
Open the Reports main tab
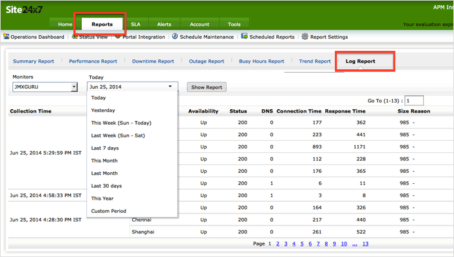pyautogui.click(x=102, y=24)
